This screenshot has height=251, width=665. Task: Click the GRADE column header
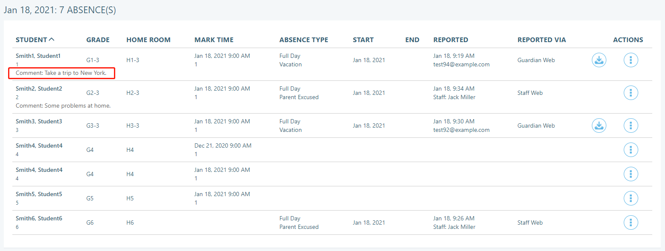pos(98,40)
